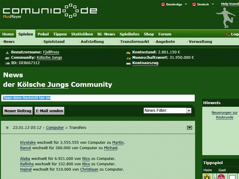239x179 pixels.
Task: Open Kölsche Jungs link in the heading
Action: pos(43,85)
